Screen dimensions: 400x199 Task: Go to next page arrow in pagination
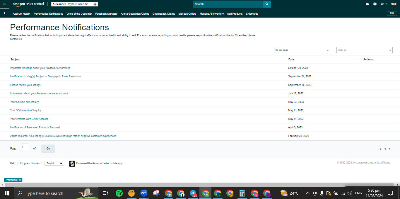click(x=390, y=149)
